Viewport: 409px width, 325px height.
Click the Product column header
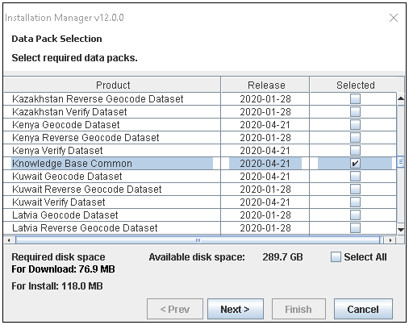click(112, 85)
